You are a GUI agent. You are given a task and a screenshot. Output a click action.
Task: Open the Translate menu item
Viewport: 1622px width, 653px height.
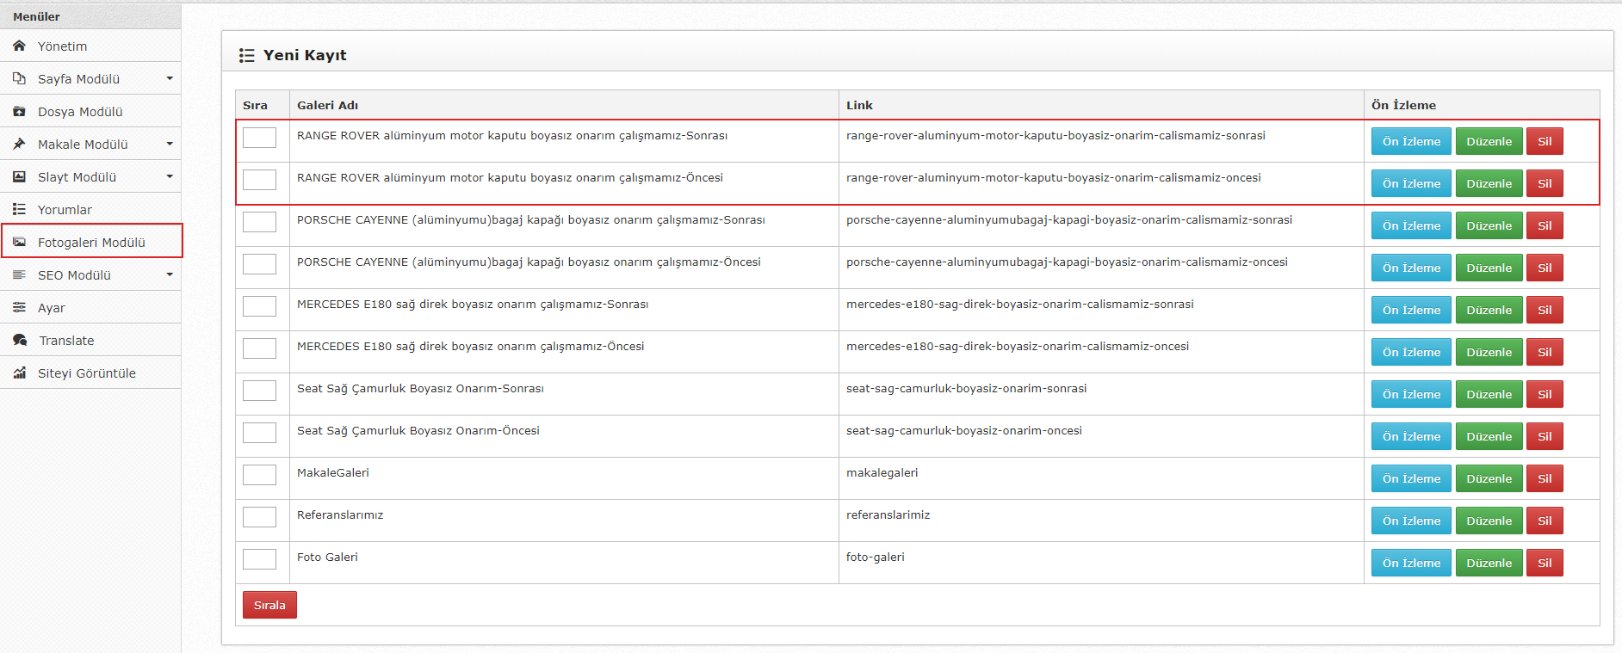pos(90,340)
